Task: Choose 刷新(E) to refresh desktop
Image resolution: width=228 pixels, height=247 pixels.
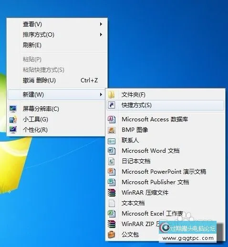Action: pyautogui.click(x=57, y=45)
